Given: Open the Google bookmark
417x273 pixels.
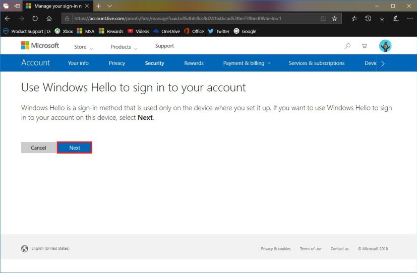Looking at the screenshot, I should pyautogui.click(x=245, y=31).
